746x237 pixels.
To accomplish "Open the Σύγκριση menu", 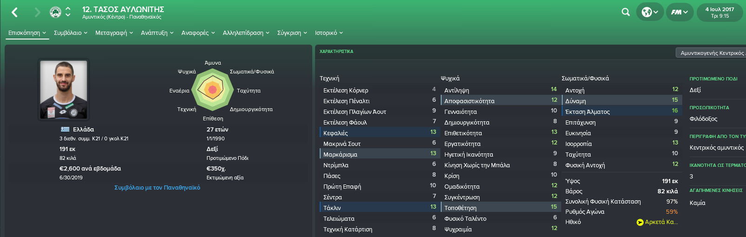I will coord(292,33).
